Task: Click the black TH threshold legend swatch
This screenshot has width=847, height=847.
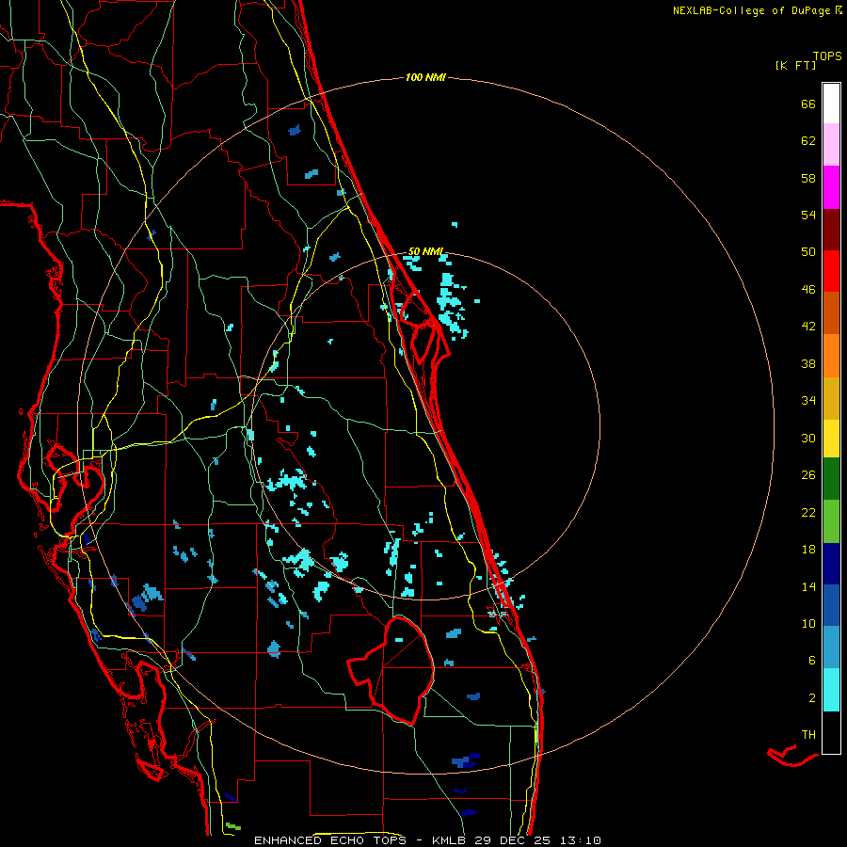Action: (831, 732)
